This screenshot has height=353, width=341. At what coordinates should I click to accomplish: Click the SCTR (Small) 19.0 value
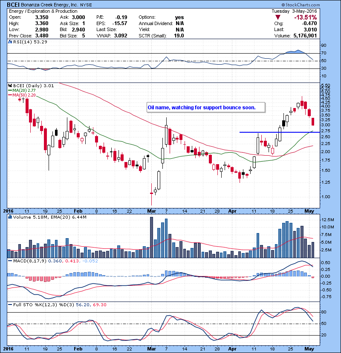(179, 36)
